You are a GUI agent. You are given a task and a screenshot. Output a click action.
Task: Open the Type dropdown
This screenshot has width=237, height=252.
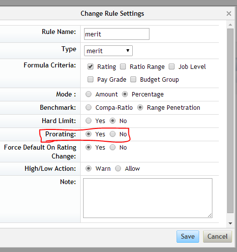[x=108, y=51]
